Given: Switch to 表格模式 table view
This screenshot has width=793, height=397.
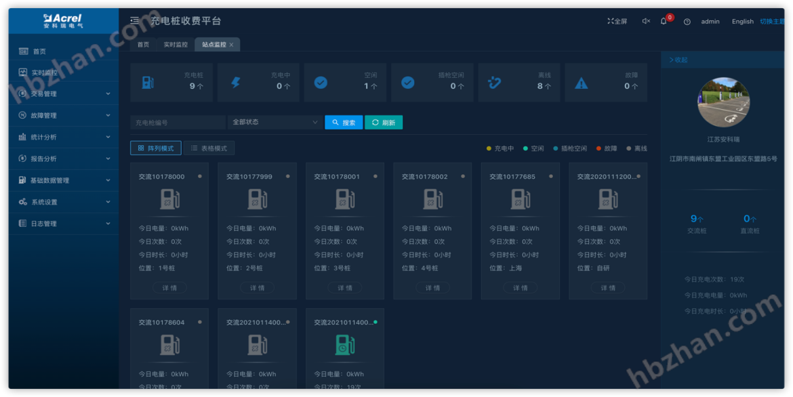Looking at the screenshot, I should point(208,148).
